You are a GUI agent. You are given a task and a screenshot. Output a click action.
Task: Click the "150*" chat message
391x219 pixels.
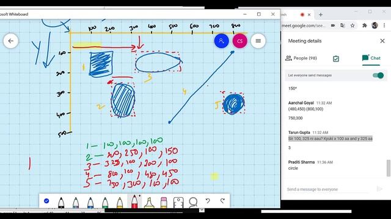tap(293, 89)
